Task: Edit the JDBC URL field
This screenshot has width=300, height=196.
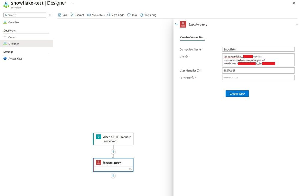Action: coord(258,60)
